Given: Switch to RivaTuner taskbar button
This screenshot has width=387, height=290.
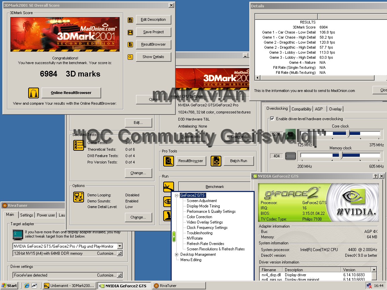Looking at the screenshot, I should click(x=179, y=286).
